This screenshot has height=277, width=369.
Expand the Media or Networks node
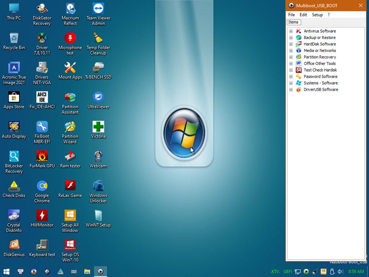pyautogui.click(x=291, y=51)
